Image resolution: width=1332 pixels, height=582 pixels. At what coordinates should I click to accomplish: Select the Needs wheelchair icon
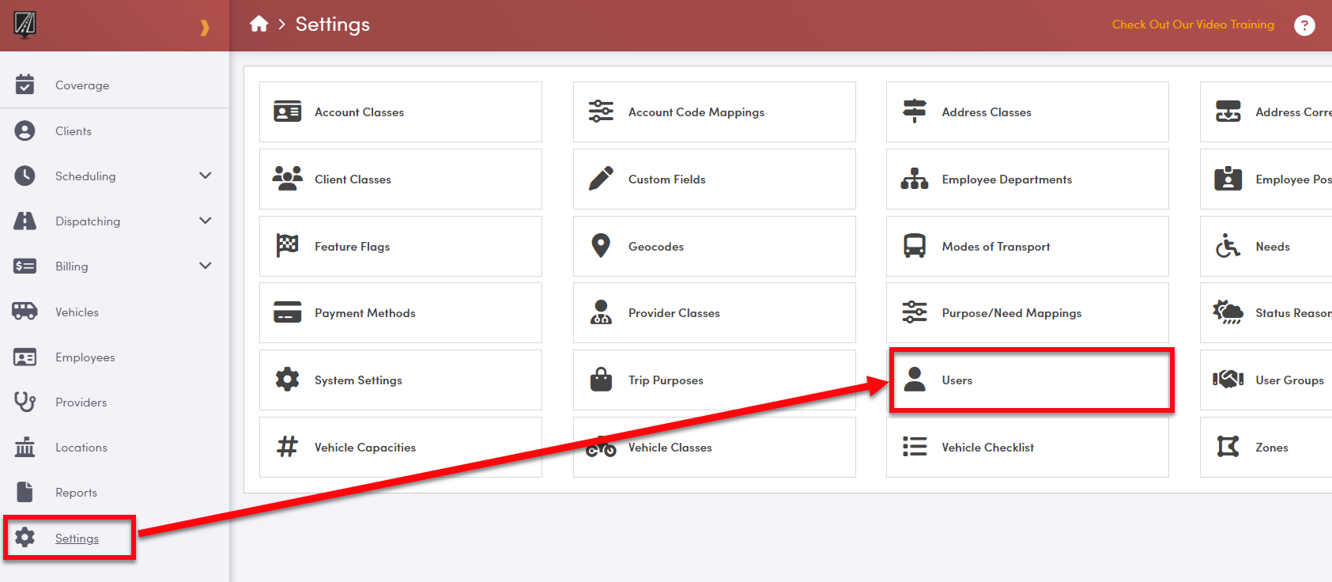1228,246
